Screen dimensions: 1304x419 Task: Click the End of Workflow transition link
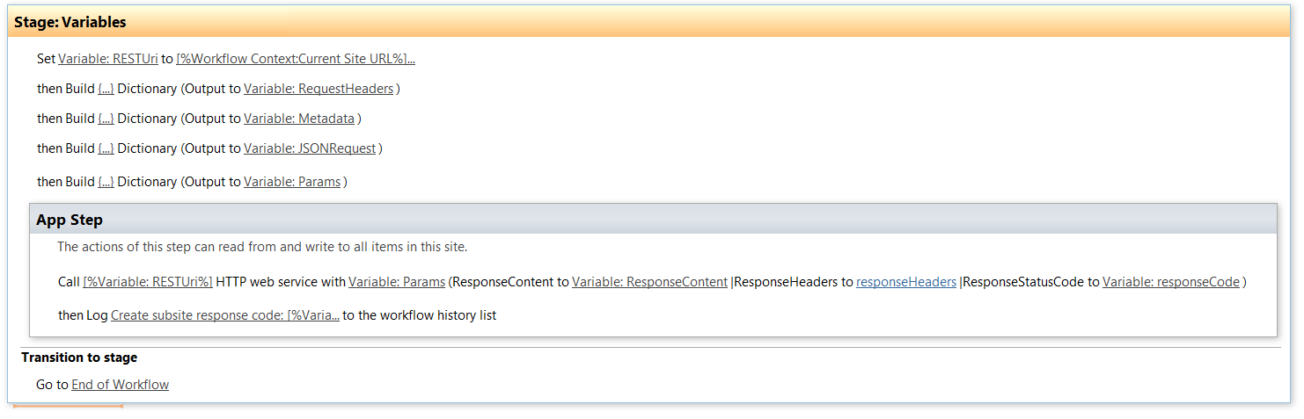point(120,385)
